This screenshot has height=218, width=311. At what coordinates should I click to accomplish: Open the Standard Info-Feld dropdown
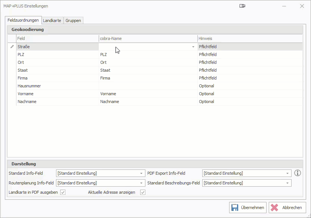141,174
